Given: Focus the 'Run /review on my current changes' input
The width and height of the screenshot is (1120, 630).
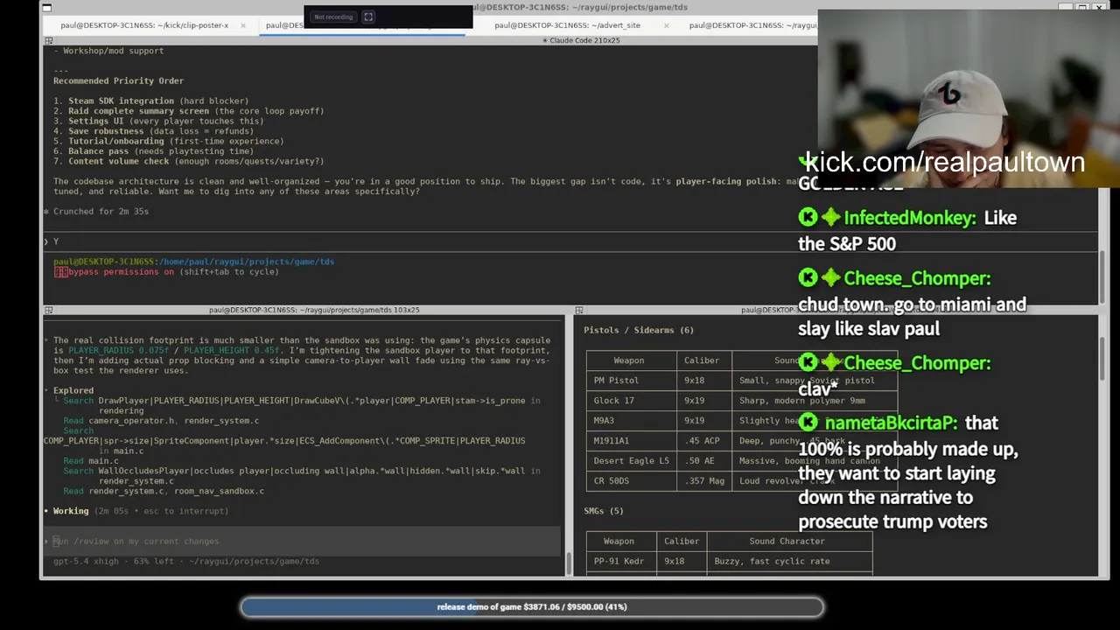Looking at the screenshot, I should tap(302, 542).
